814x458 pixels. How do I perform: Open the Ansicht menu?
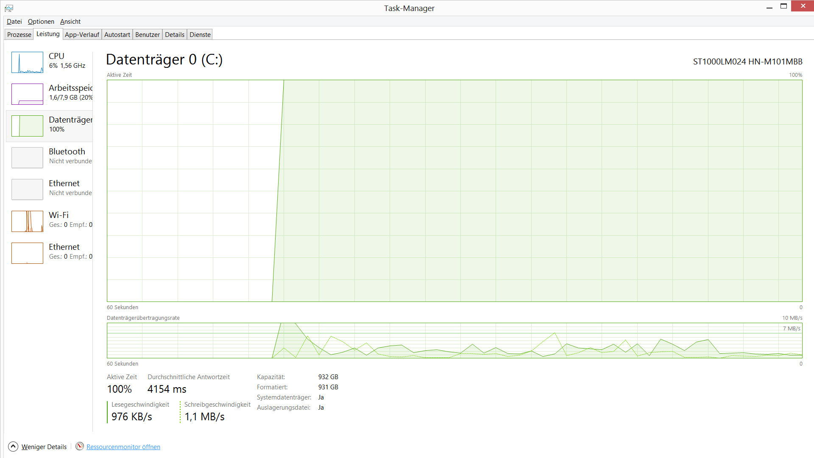[70, 22]
